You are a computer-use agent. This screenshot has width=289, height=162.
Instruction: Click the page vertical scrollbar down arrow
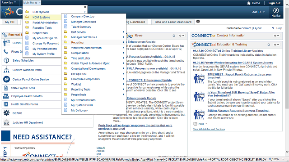pos(287,152)
